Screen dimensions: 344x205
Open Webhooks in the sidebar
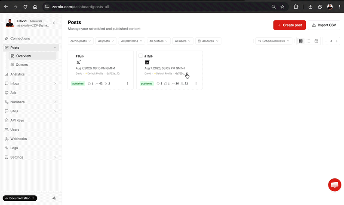point(31,139)
